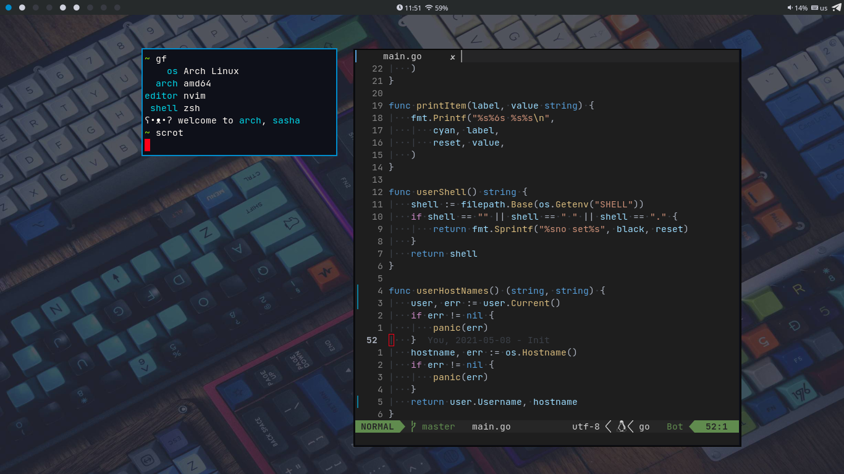Switch to the third workspace dot

click(x=36, y=7)
